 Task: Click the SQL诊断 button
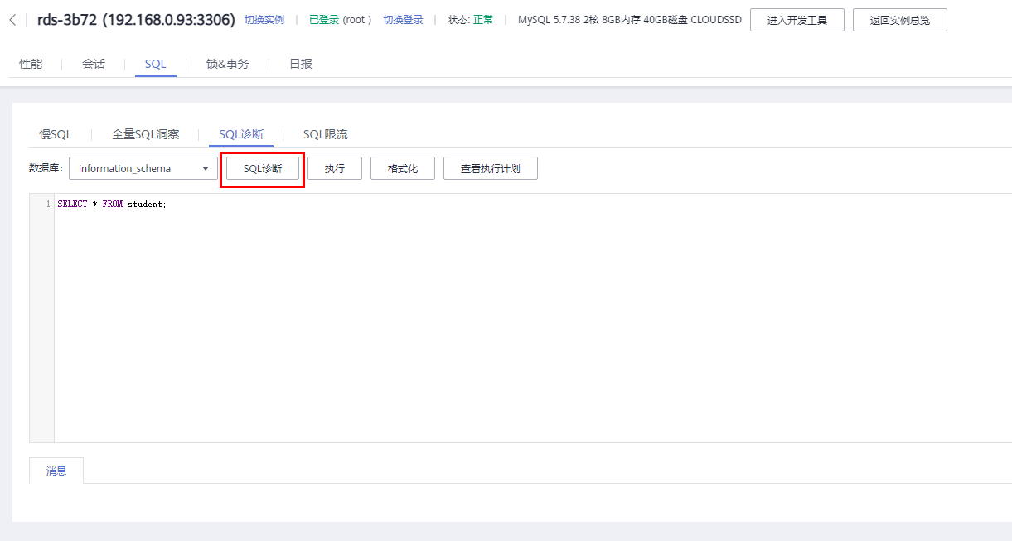click(262, 168)
